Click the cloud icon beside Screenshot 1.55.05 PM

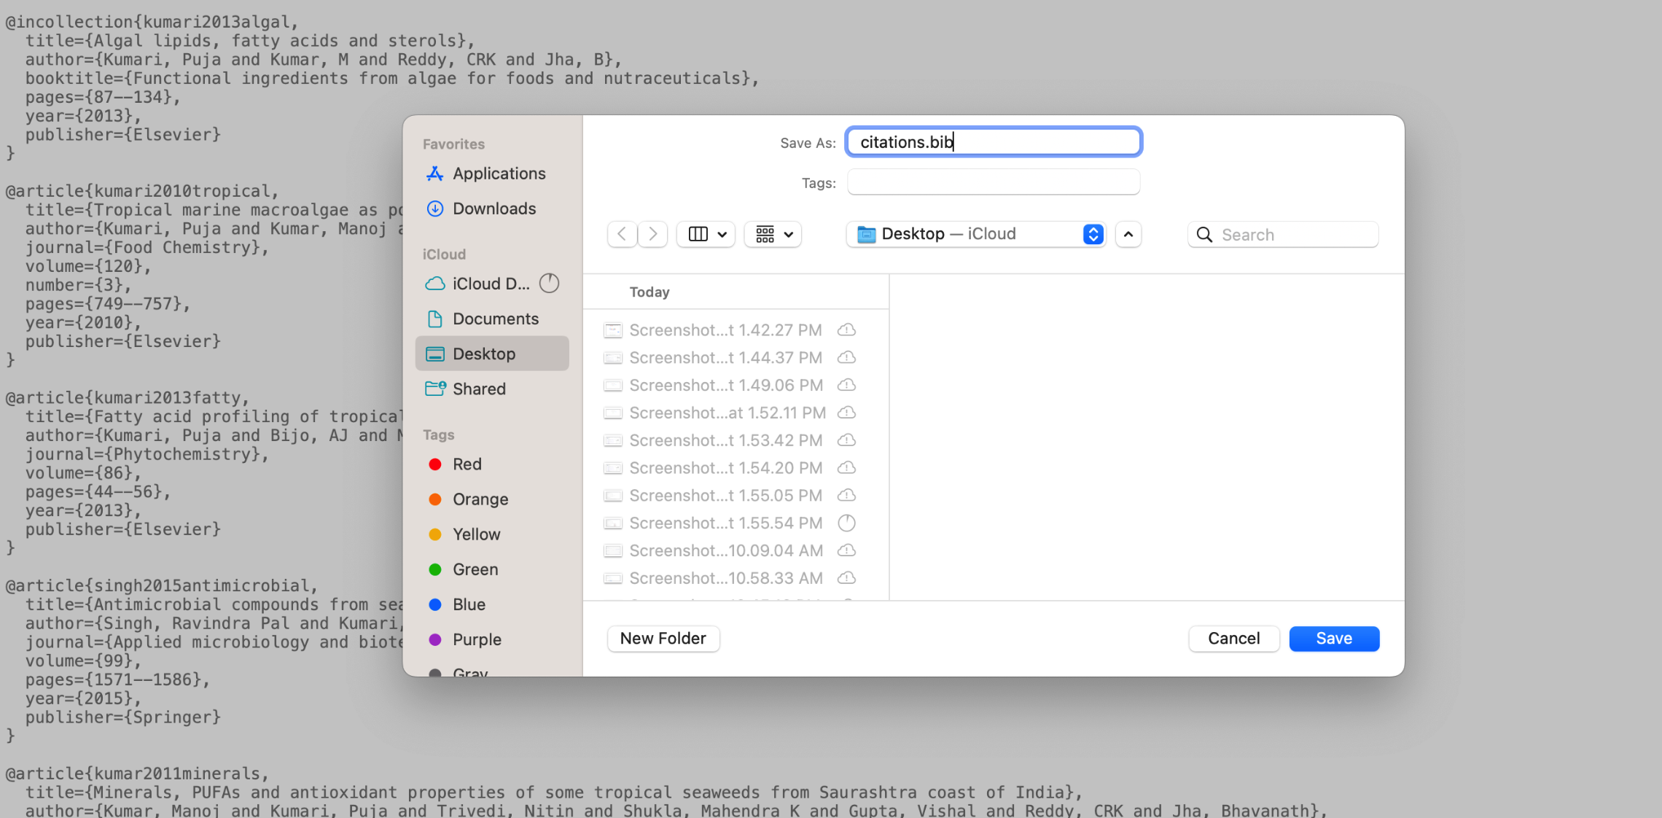[846, 495]
